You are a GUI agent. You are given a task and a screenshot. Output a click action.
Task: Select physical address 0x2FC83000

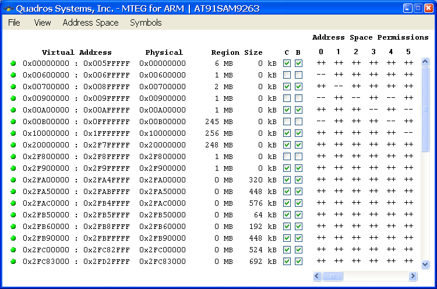163,262
